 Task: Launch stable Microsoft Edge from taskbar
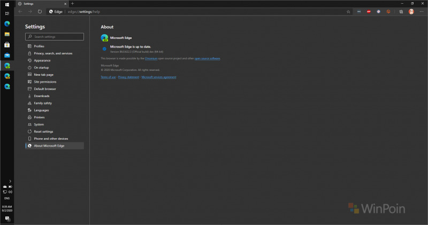click(x=7, y=23)
